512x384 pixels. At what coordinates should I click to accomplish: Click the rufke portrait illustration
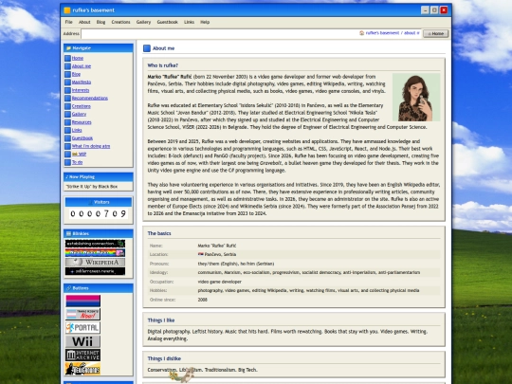coord(416,98)
